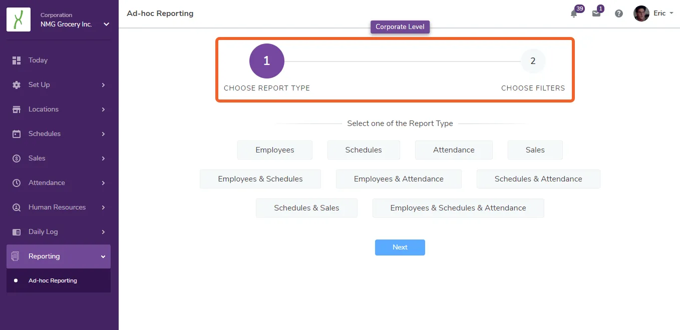The width and height of the screenshot is (680, 330).
Task: Open Ad-hoc Reporting submenu item
Action: [x=59, y=280]
